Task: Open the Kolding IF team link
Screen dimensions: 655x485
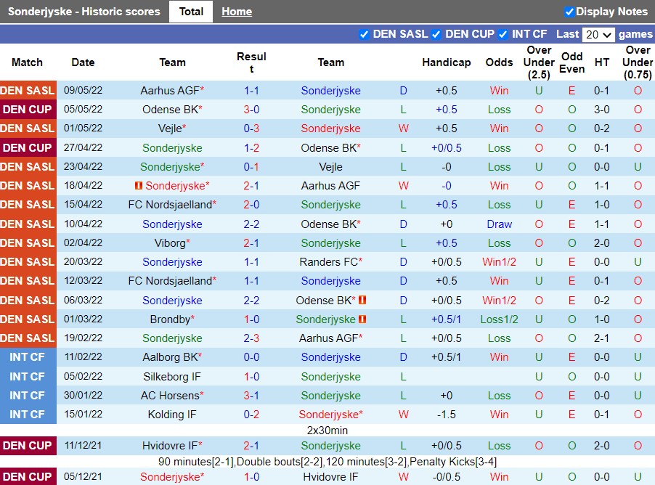Action: coord(172,415)
